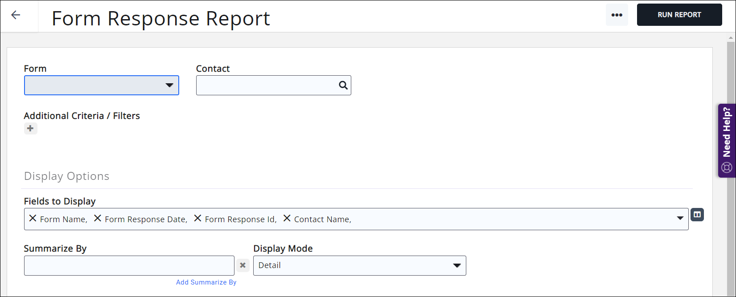Remove Contact Name field tag

tap(287, 218)
